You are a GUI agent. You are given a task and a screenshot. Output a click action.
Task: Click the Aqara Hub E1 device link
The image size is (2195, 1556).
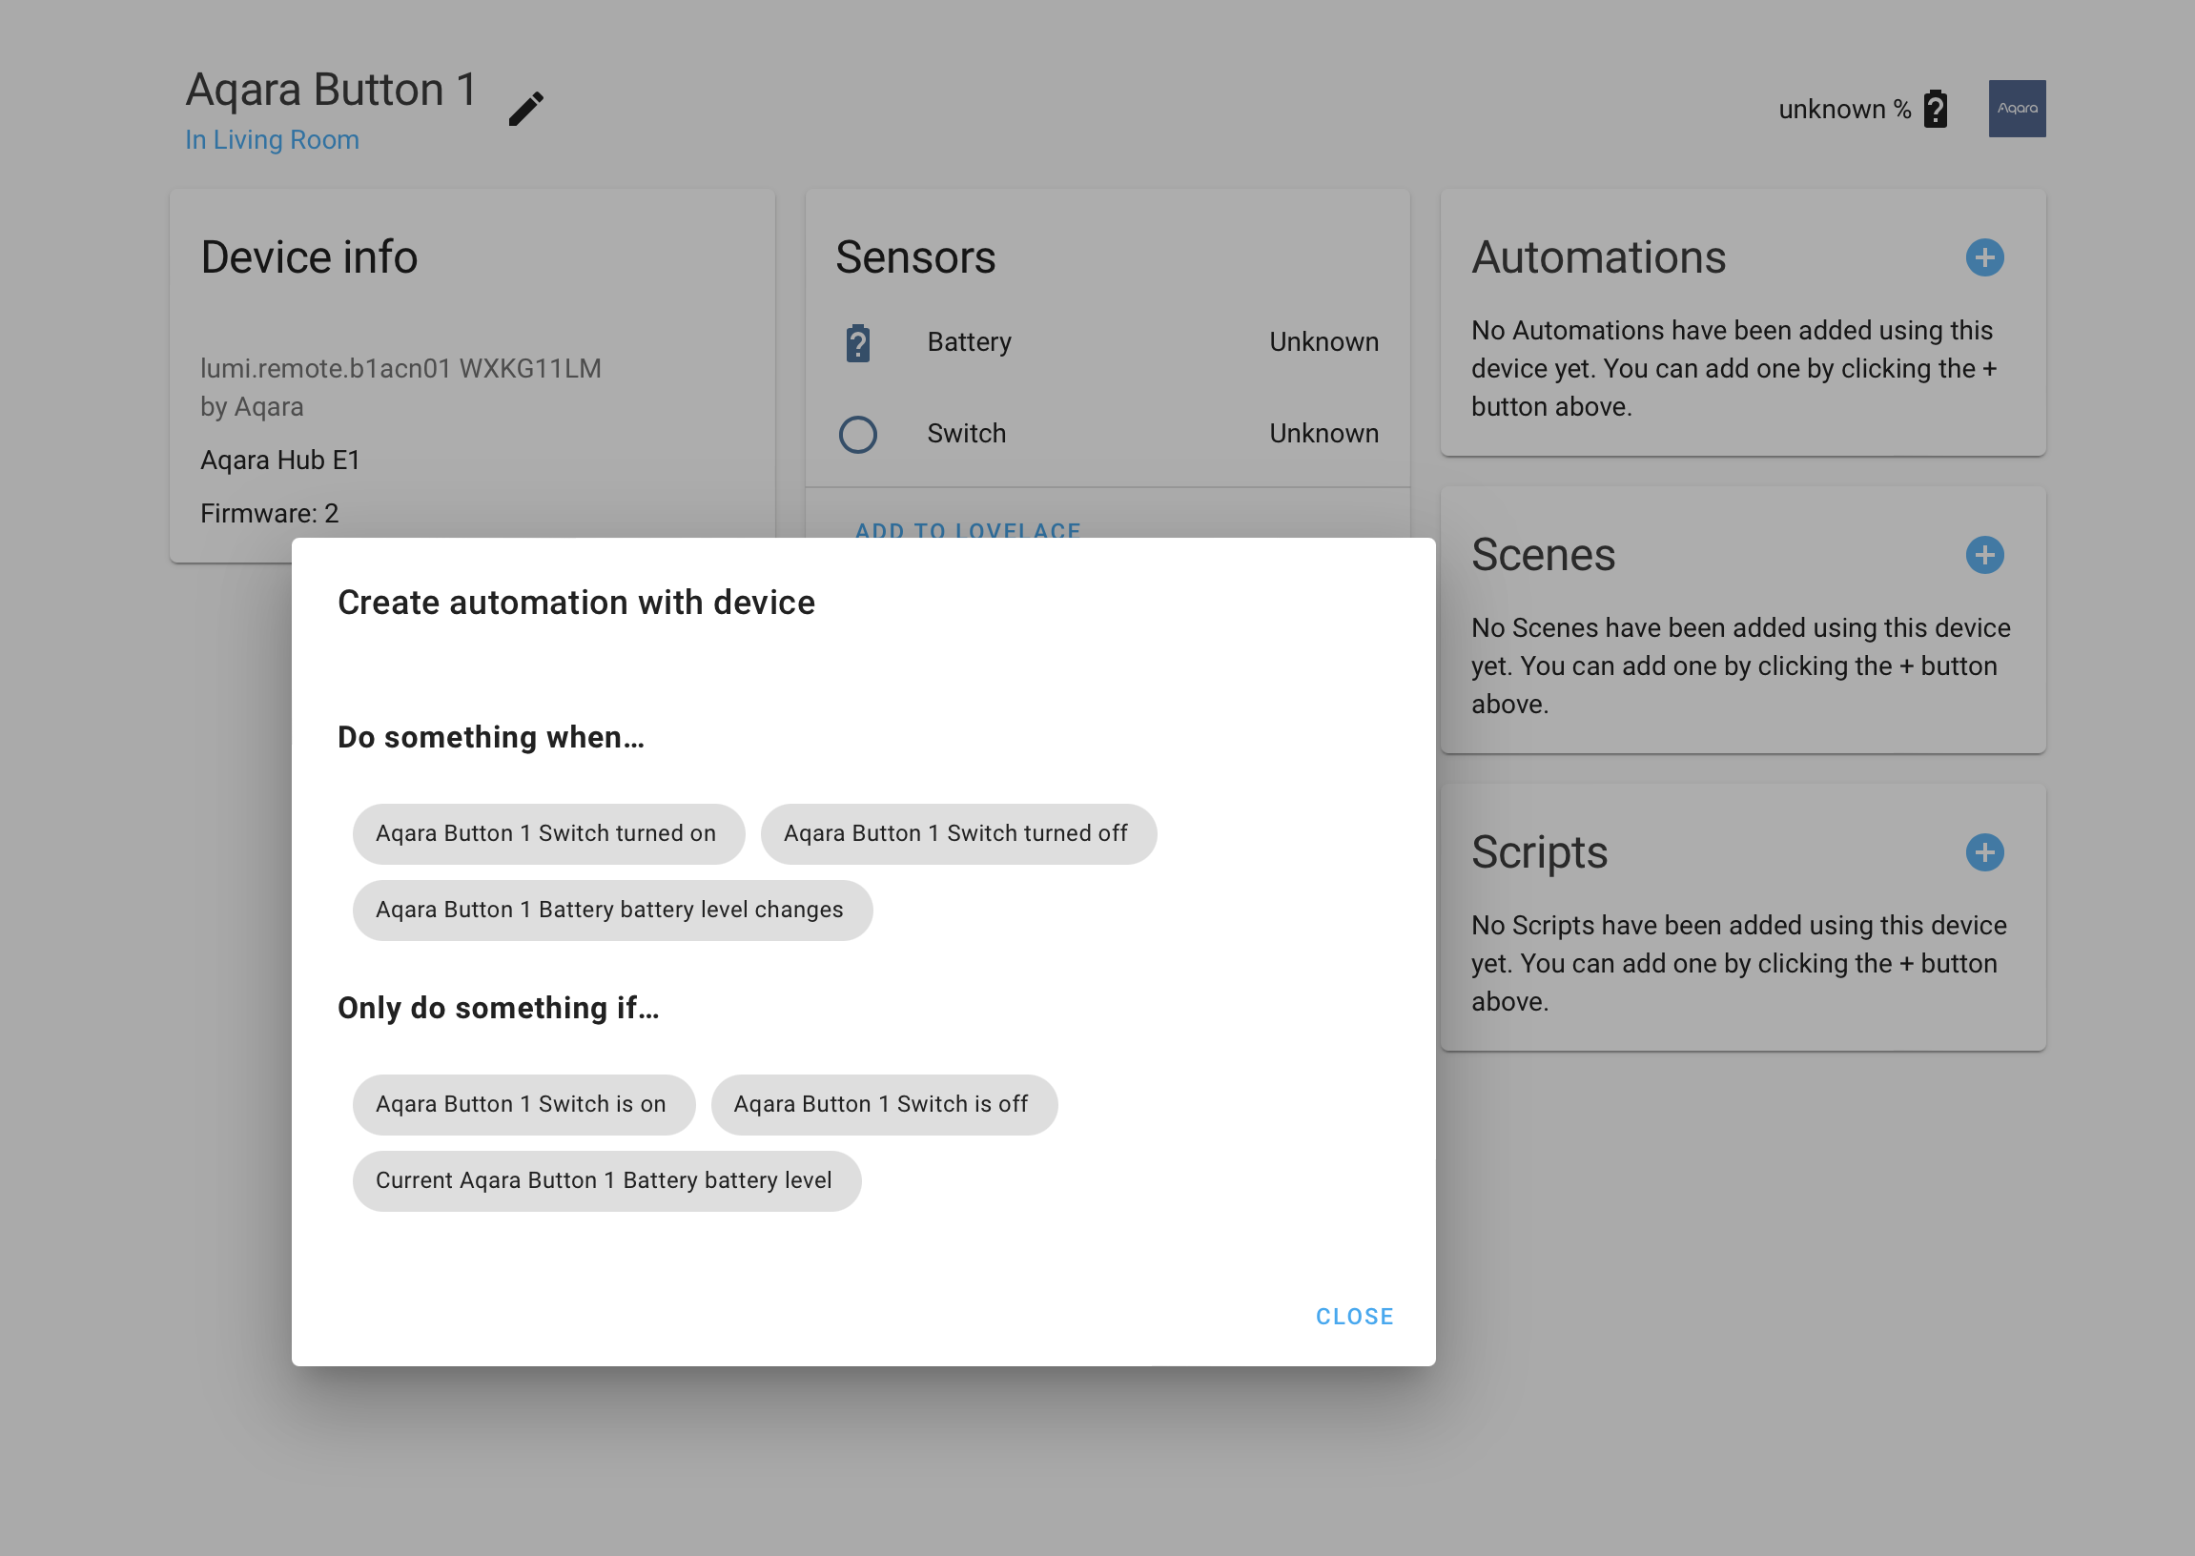(279, 459)
